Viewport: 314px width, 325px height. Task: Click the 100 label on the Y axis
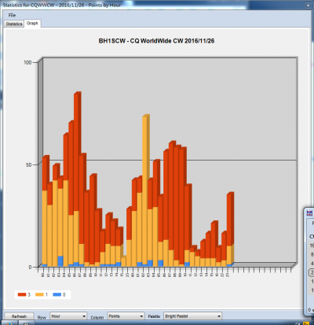pos(27,62)
